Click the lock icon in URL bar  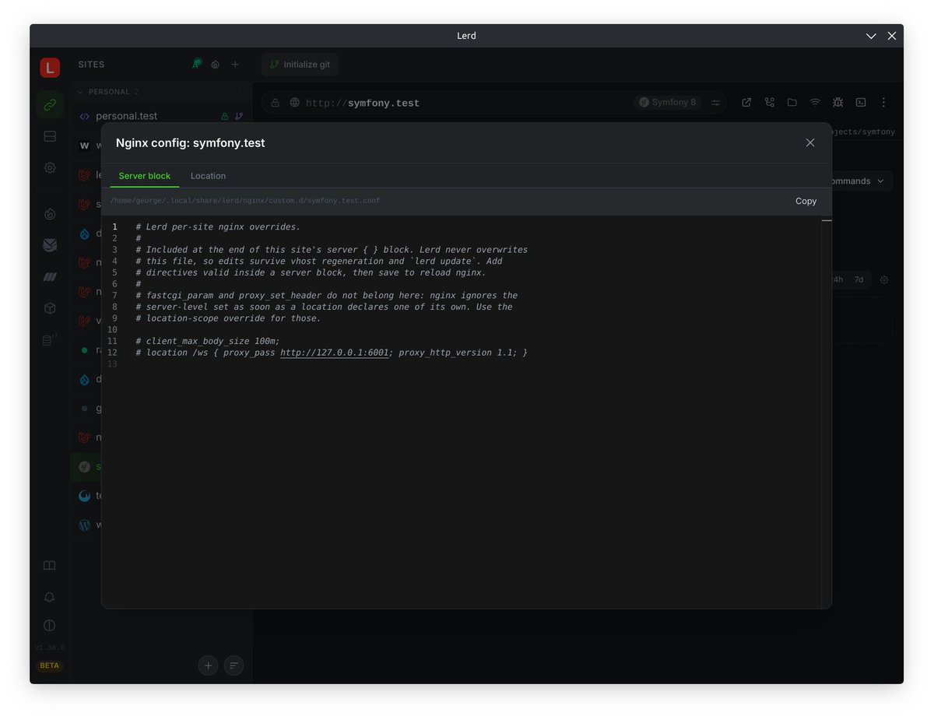point(276,103)
